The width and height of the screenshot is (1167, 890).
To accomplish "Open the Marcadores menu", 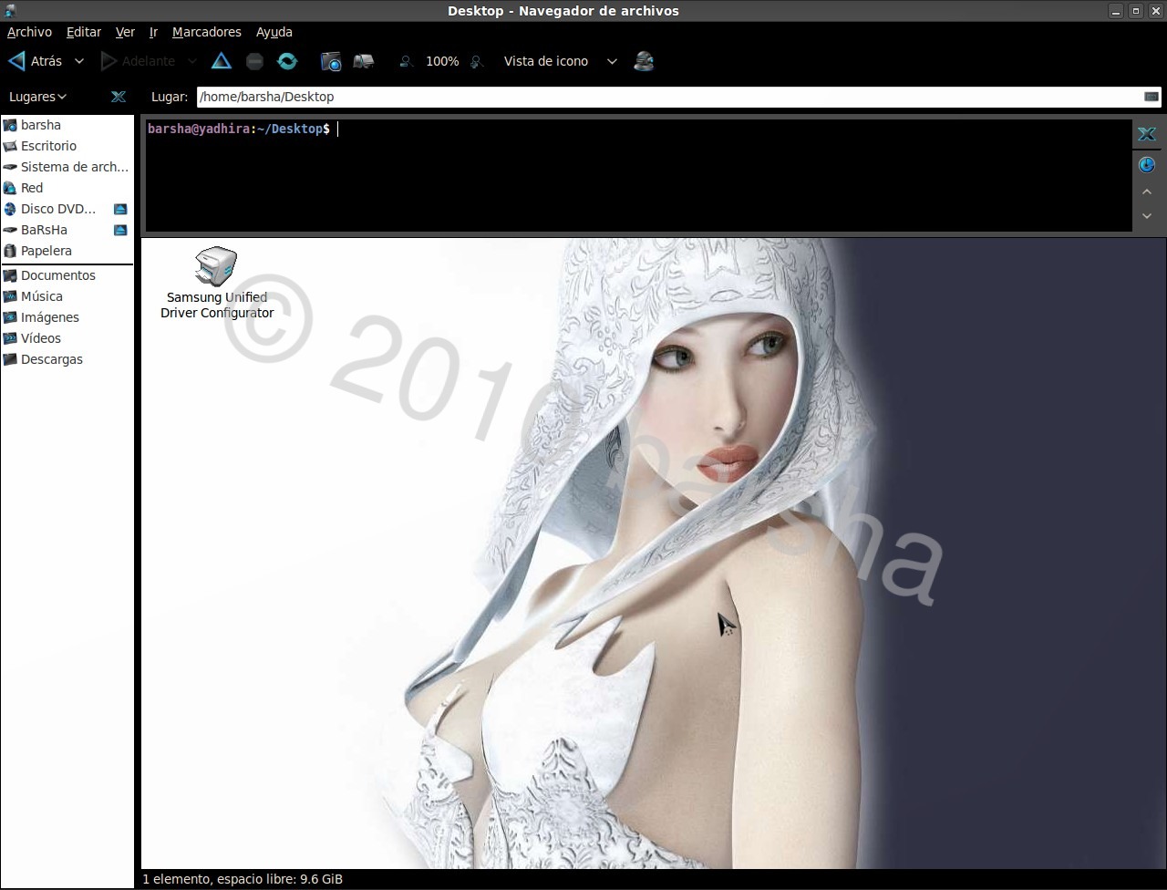I will pyautogui.click(x=206, y=32).
